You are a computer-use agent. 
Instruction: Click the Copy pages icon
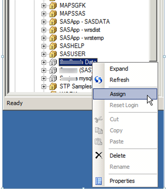[x=99, y=131]
